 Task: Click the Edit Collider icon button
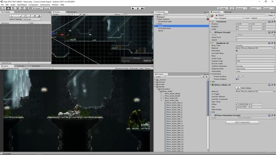point(238,88)
